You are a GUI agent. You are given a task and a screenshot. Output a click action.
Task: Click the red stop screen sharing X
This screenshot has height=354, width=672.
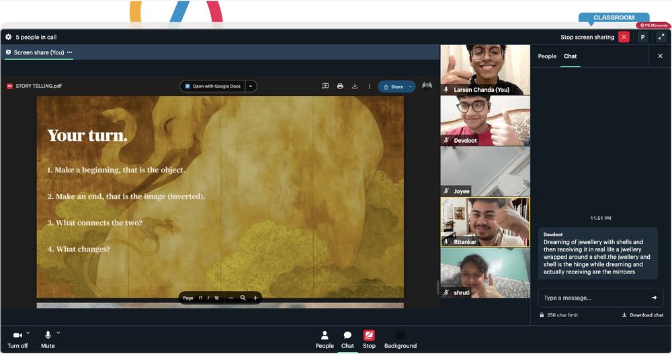click(x=624, y=37)
